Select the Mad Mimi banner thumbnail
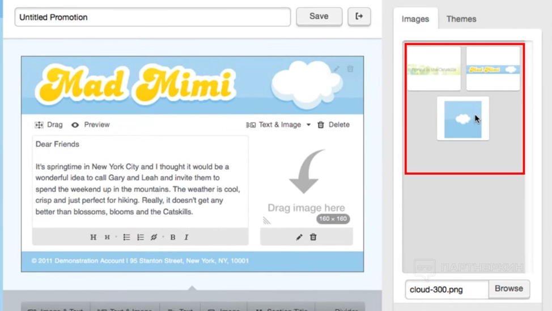This screenshot has height=311, width=552. coord(493,69)
